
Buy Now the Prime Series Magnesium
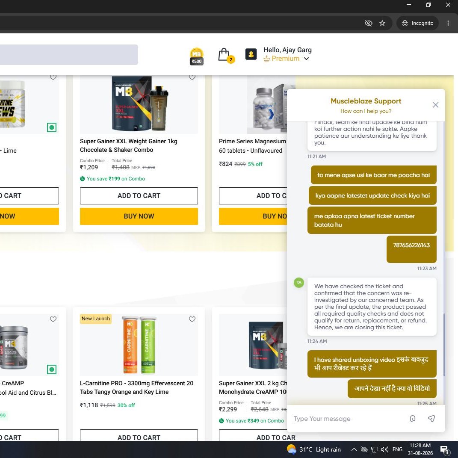[253, 216]
